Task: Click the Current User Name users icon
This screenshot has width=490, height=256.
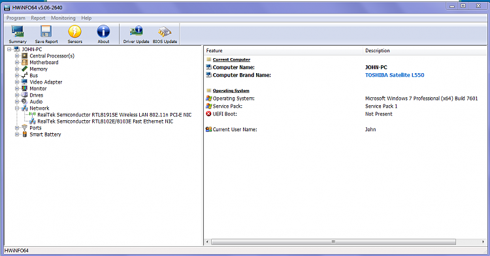Action: (x=209, y=129)
